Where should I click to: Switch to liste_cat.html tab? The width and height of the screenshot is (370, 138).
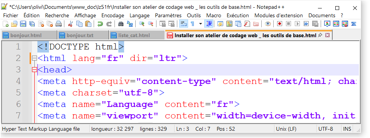coord(137,35)
